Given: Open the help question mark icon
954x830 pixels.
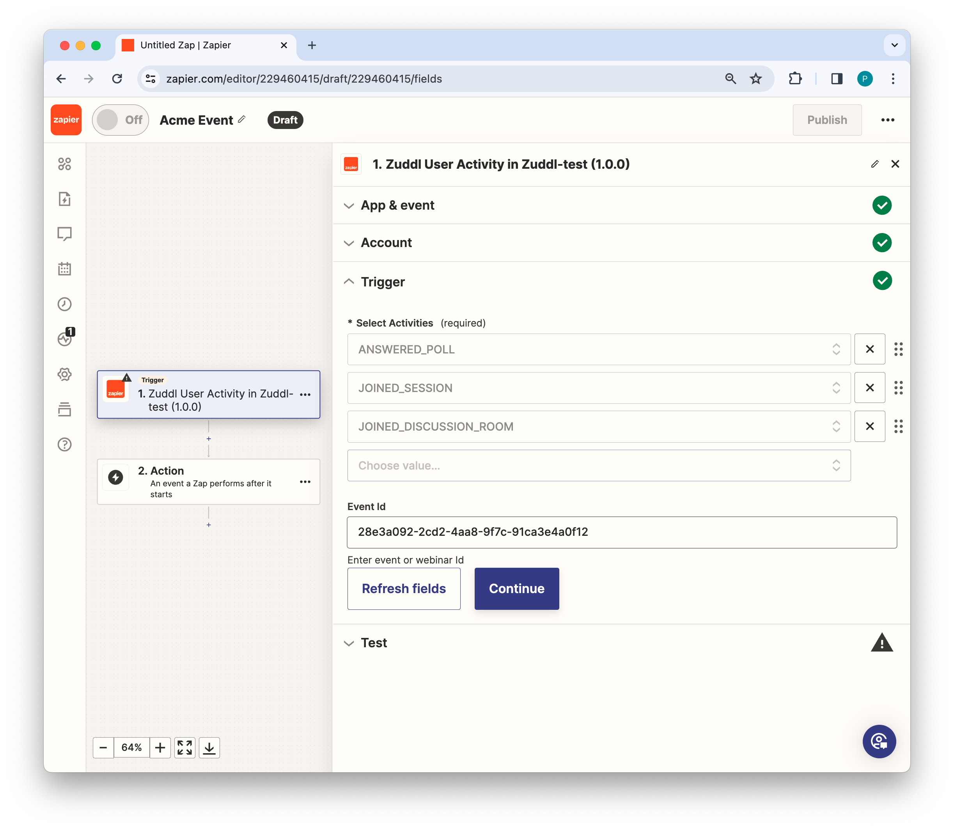Looking at the screenshot, I should point(64,445).
